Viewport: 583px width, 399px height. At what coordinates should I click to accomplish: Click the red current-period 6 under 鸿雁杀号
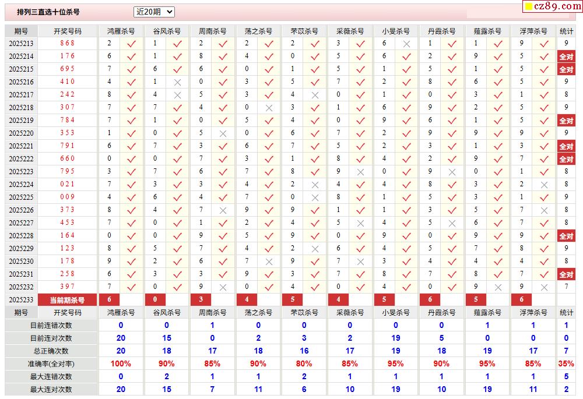[110, 299]
